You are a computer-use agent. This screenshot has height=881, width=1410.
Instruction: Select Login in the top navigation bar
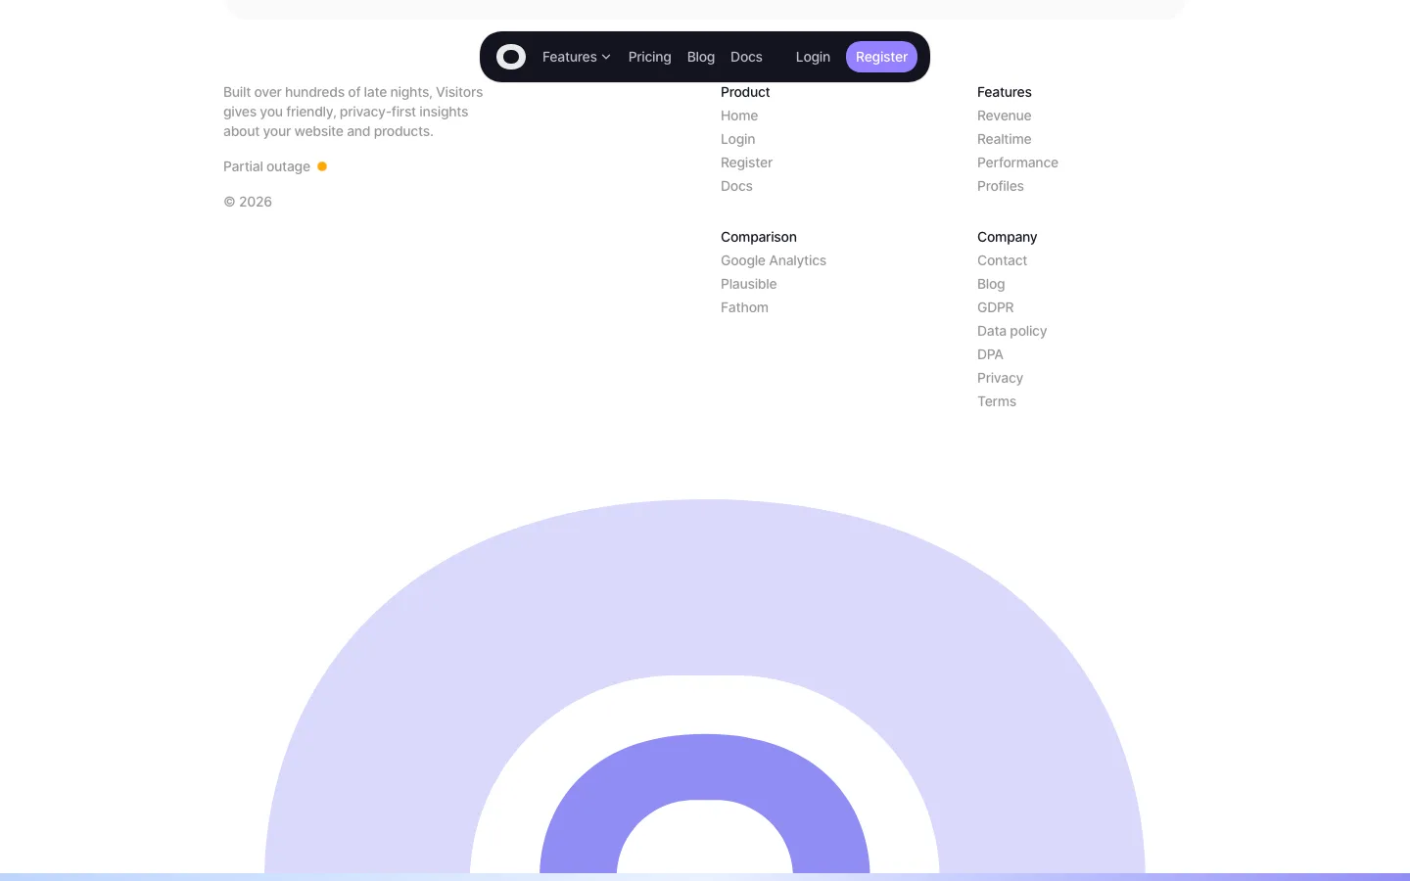813,57
